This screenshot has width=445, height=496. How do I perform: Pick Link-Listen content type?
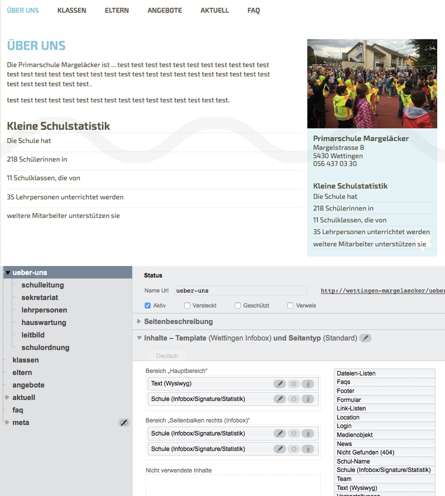click(x=384, y=408)
